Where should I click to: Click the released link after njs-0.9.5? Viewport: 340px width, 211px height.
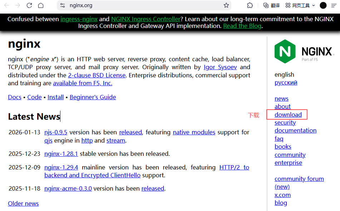pos(130,132)
